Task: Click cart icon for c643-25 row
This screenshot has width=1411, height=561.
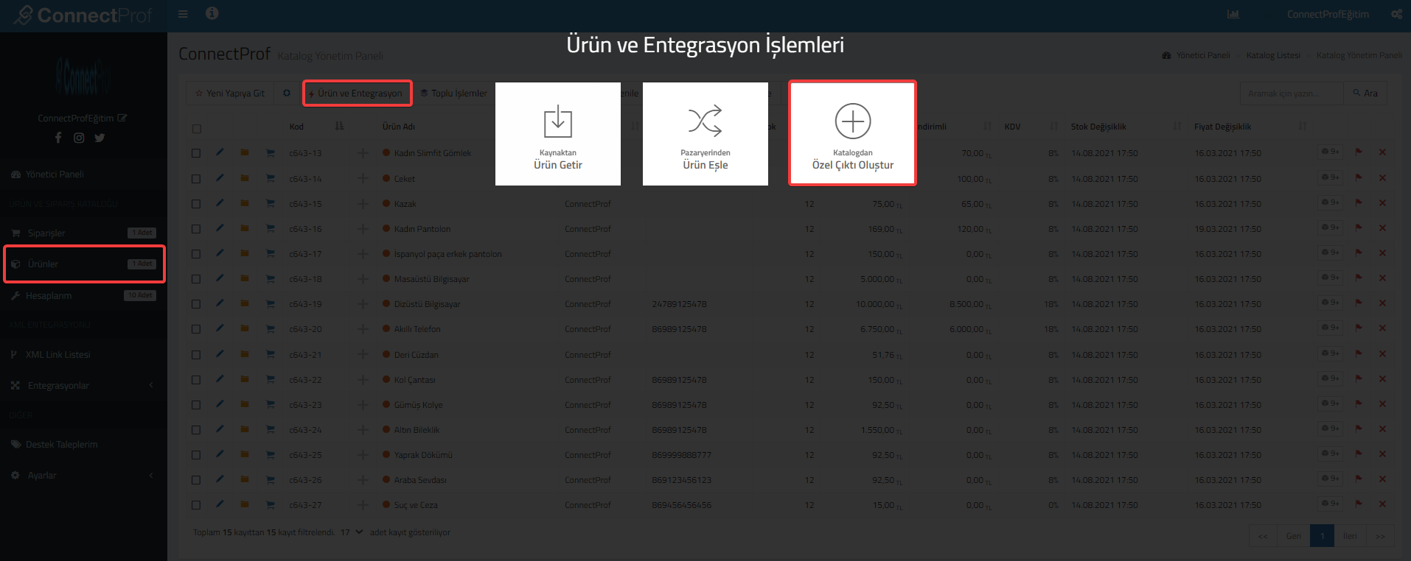Action: point(271,454)
